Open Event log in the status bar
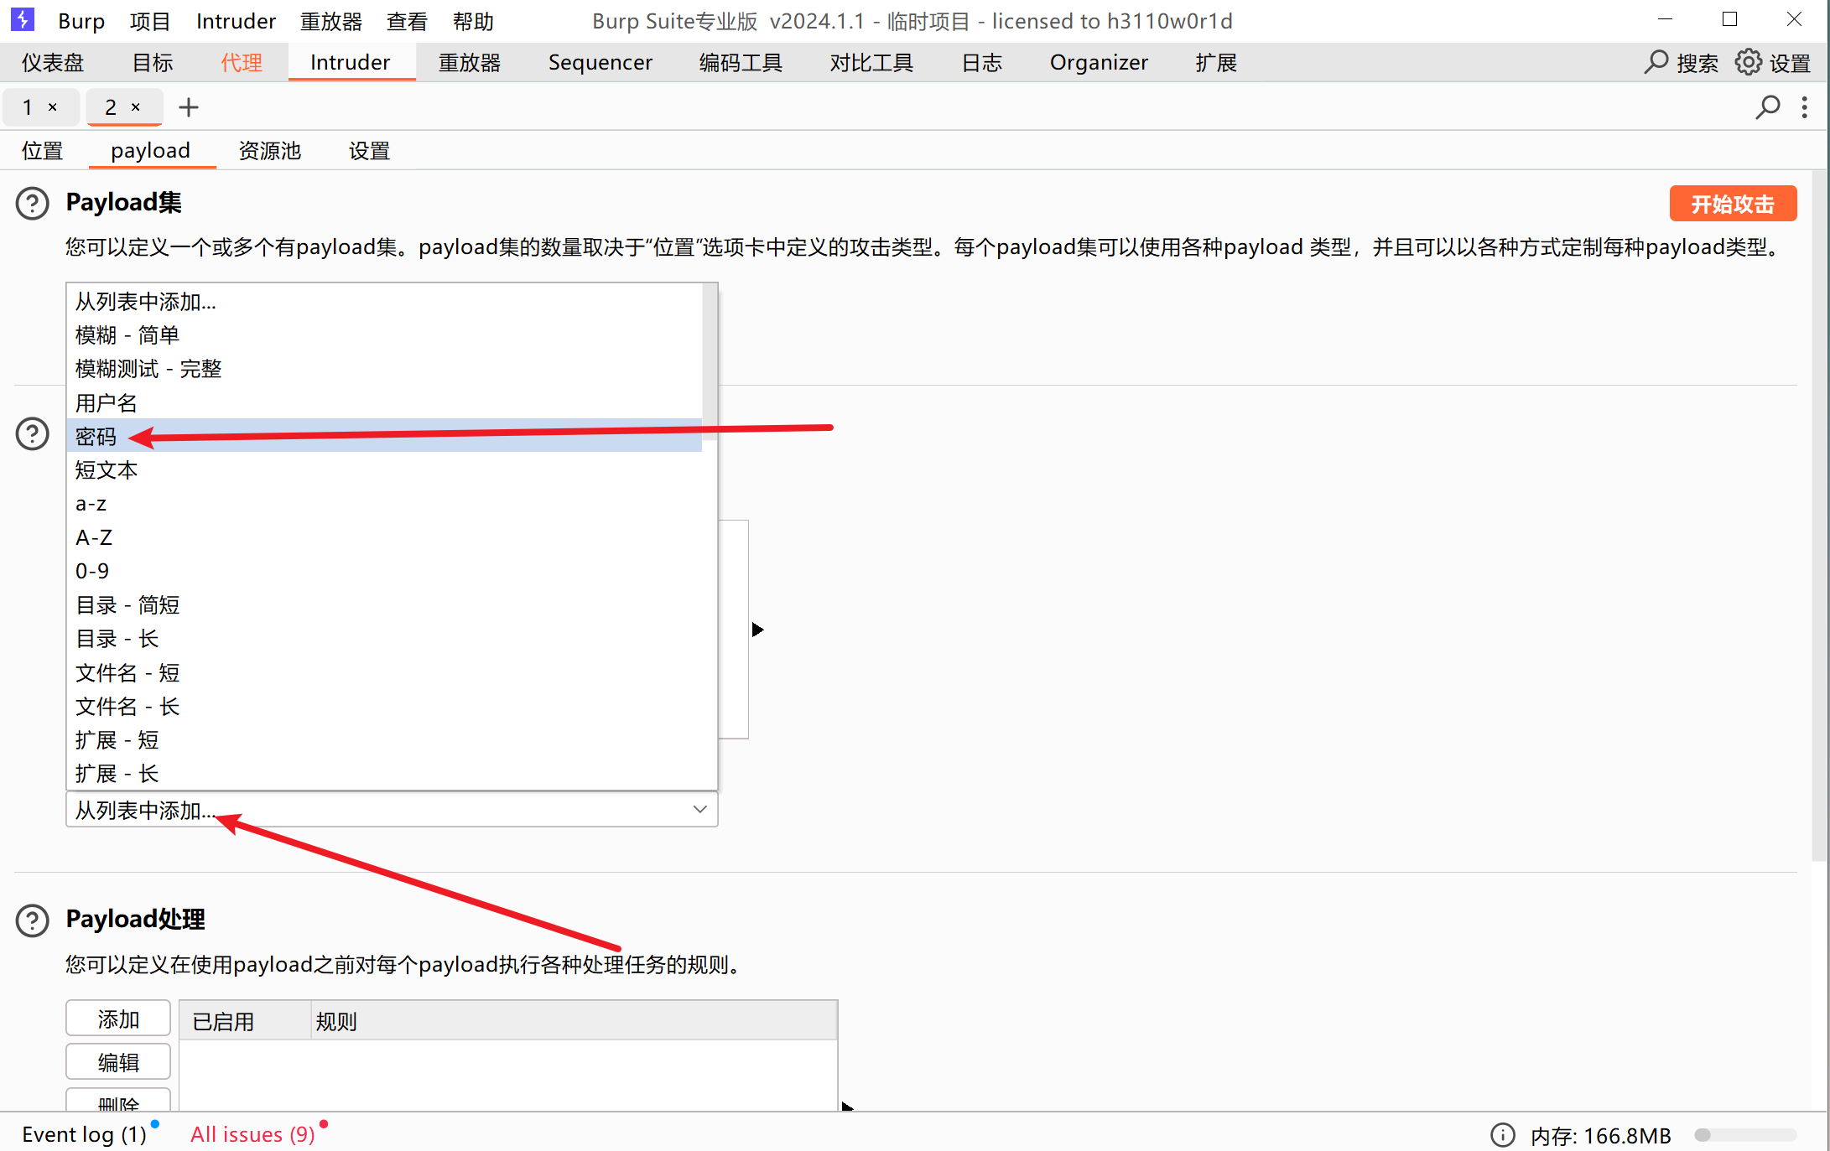This screenshot has height=1151, width=1830. [84, 1134]
